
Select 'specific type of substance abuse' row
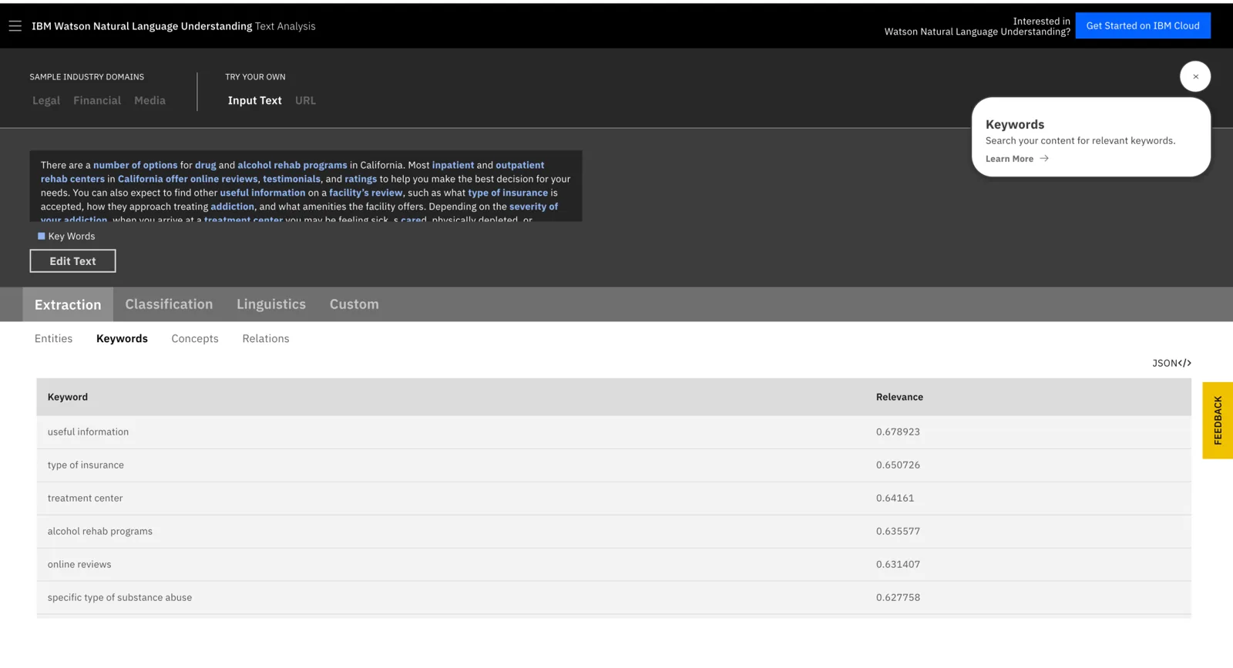point(613,598)
